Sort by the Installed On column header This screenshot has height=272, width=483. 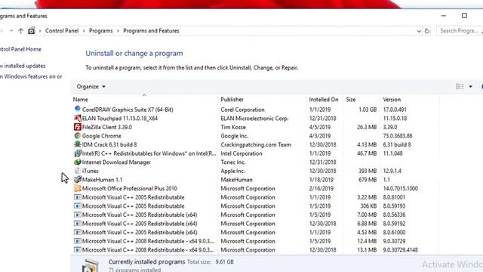325,99
